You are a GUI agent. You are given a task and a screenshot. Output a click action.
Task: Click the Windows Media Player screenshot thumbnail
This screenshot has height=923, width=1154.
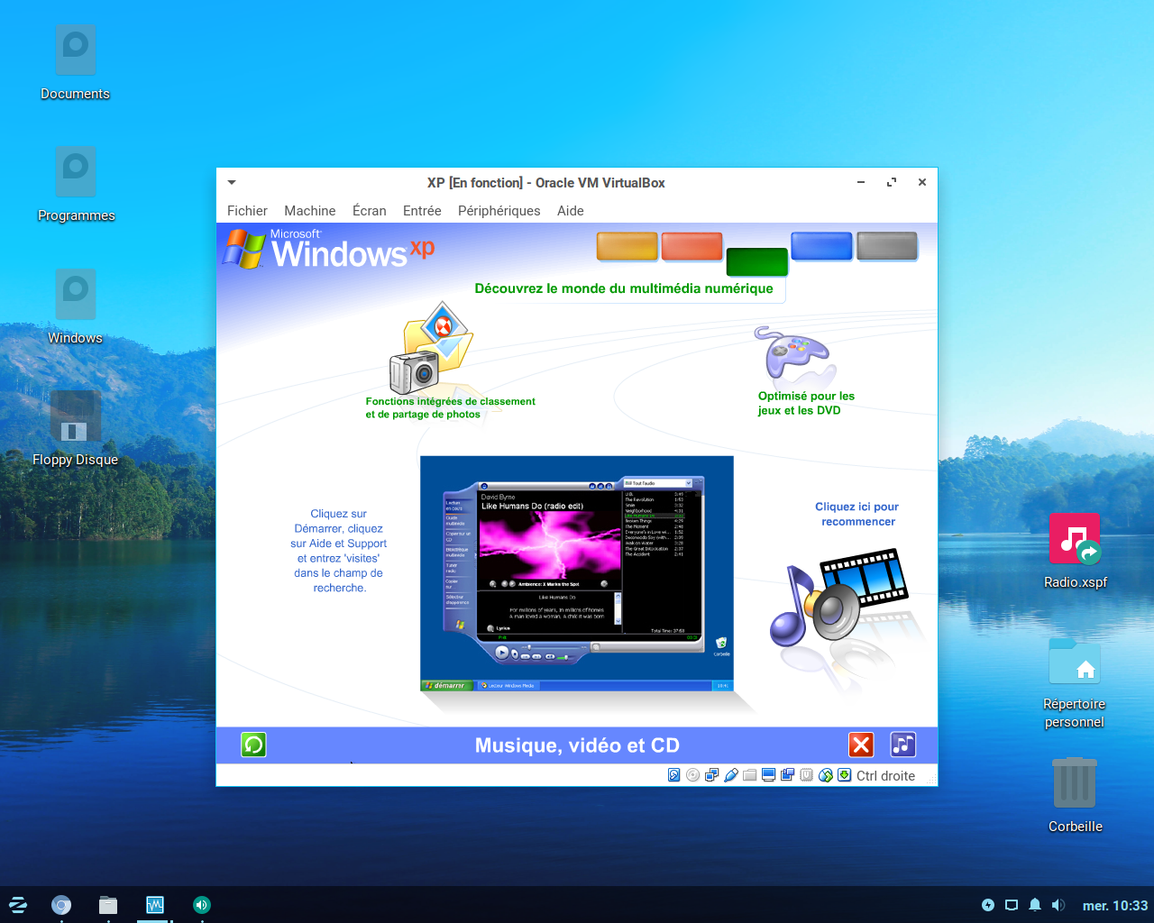tap(576, 573)
